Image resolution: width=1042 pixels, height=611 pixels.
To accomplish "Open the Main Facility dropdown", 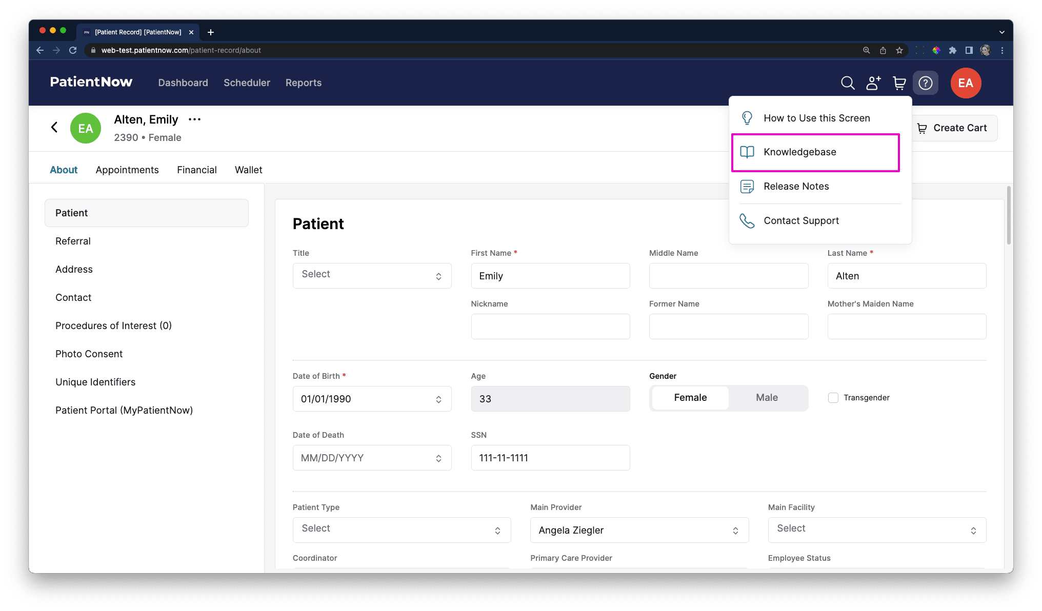I will [876, 529].
